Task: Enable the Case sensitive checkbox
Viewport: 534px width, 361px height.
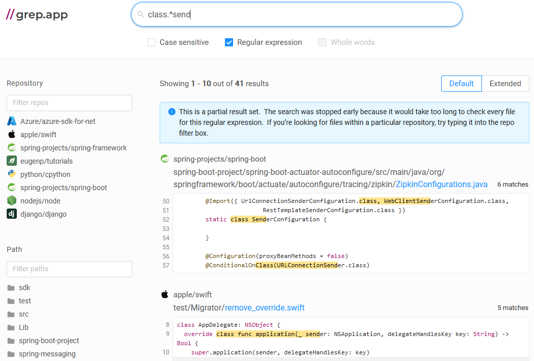Action: [151, 42]
